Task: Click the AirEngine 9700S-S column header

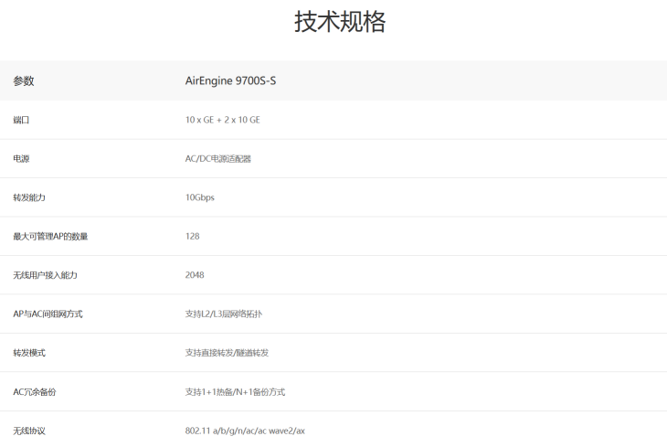Action: [230, 80]
